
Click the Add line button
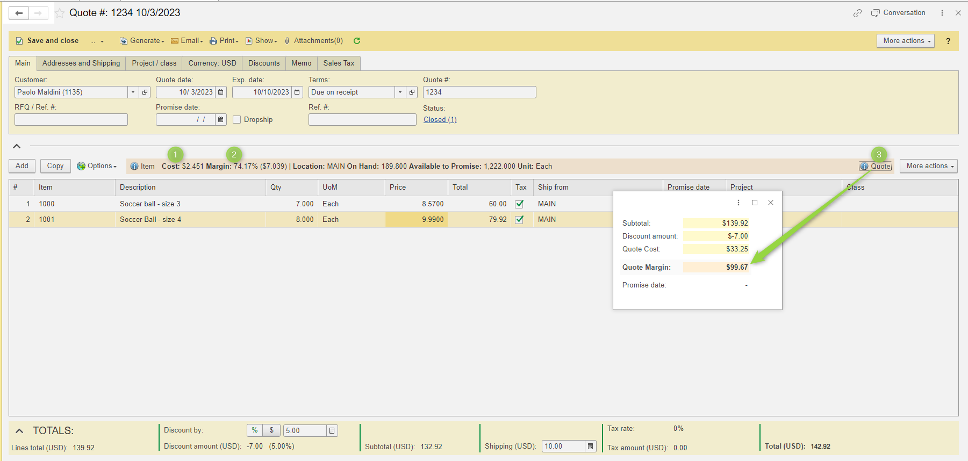click(22, 166)
